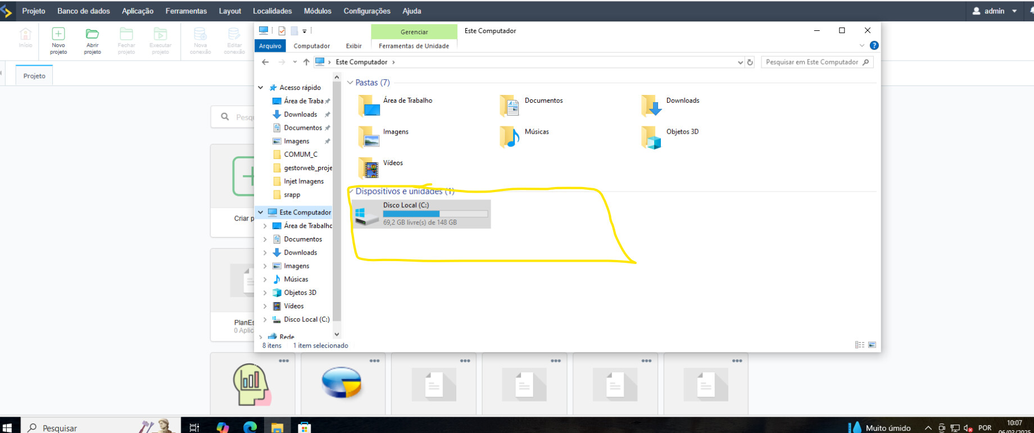
Task: Switch to large icons view layout
Action: tap(872, 345)
